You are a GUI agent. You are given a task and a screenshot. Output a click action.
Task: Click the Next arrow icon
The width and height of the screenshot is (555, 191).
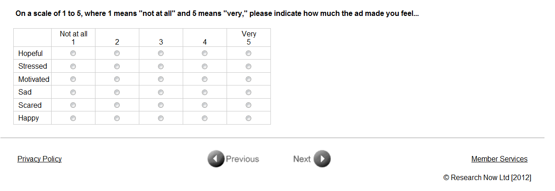tap(322, 159)
